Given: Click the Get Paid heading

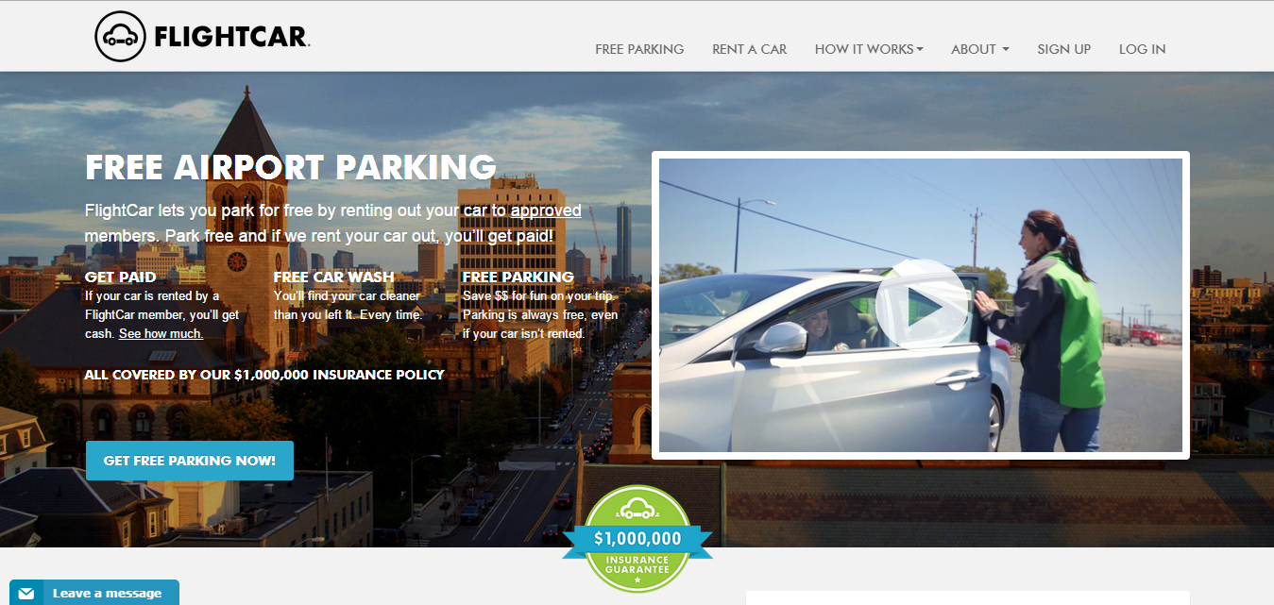Looking at the screenshot, I should pos(121,277).
